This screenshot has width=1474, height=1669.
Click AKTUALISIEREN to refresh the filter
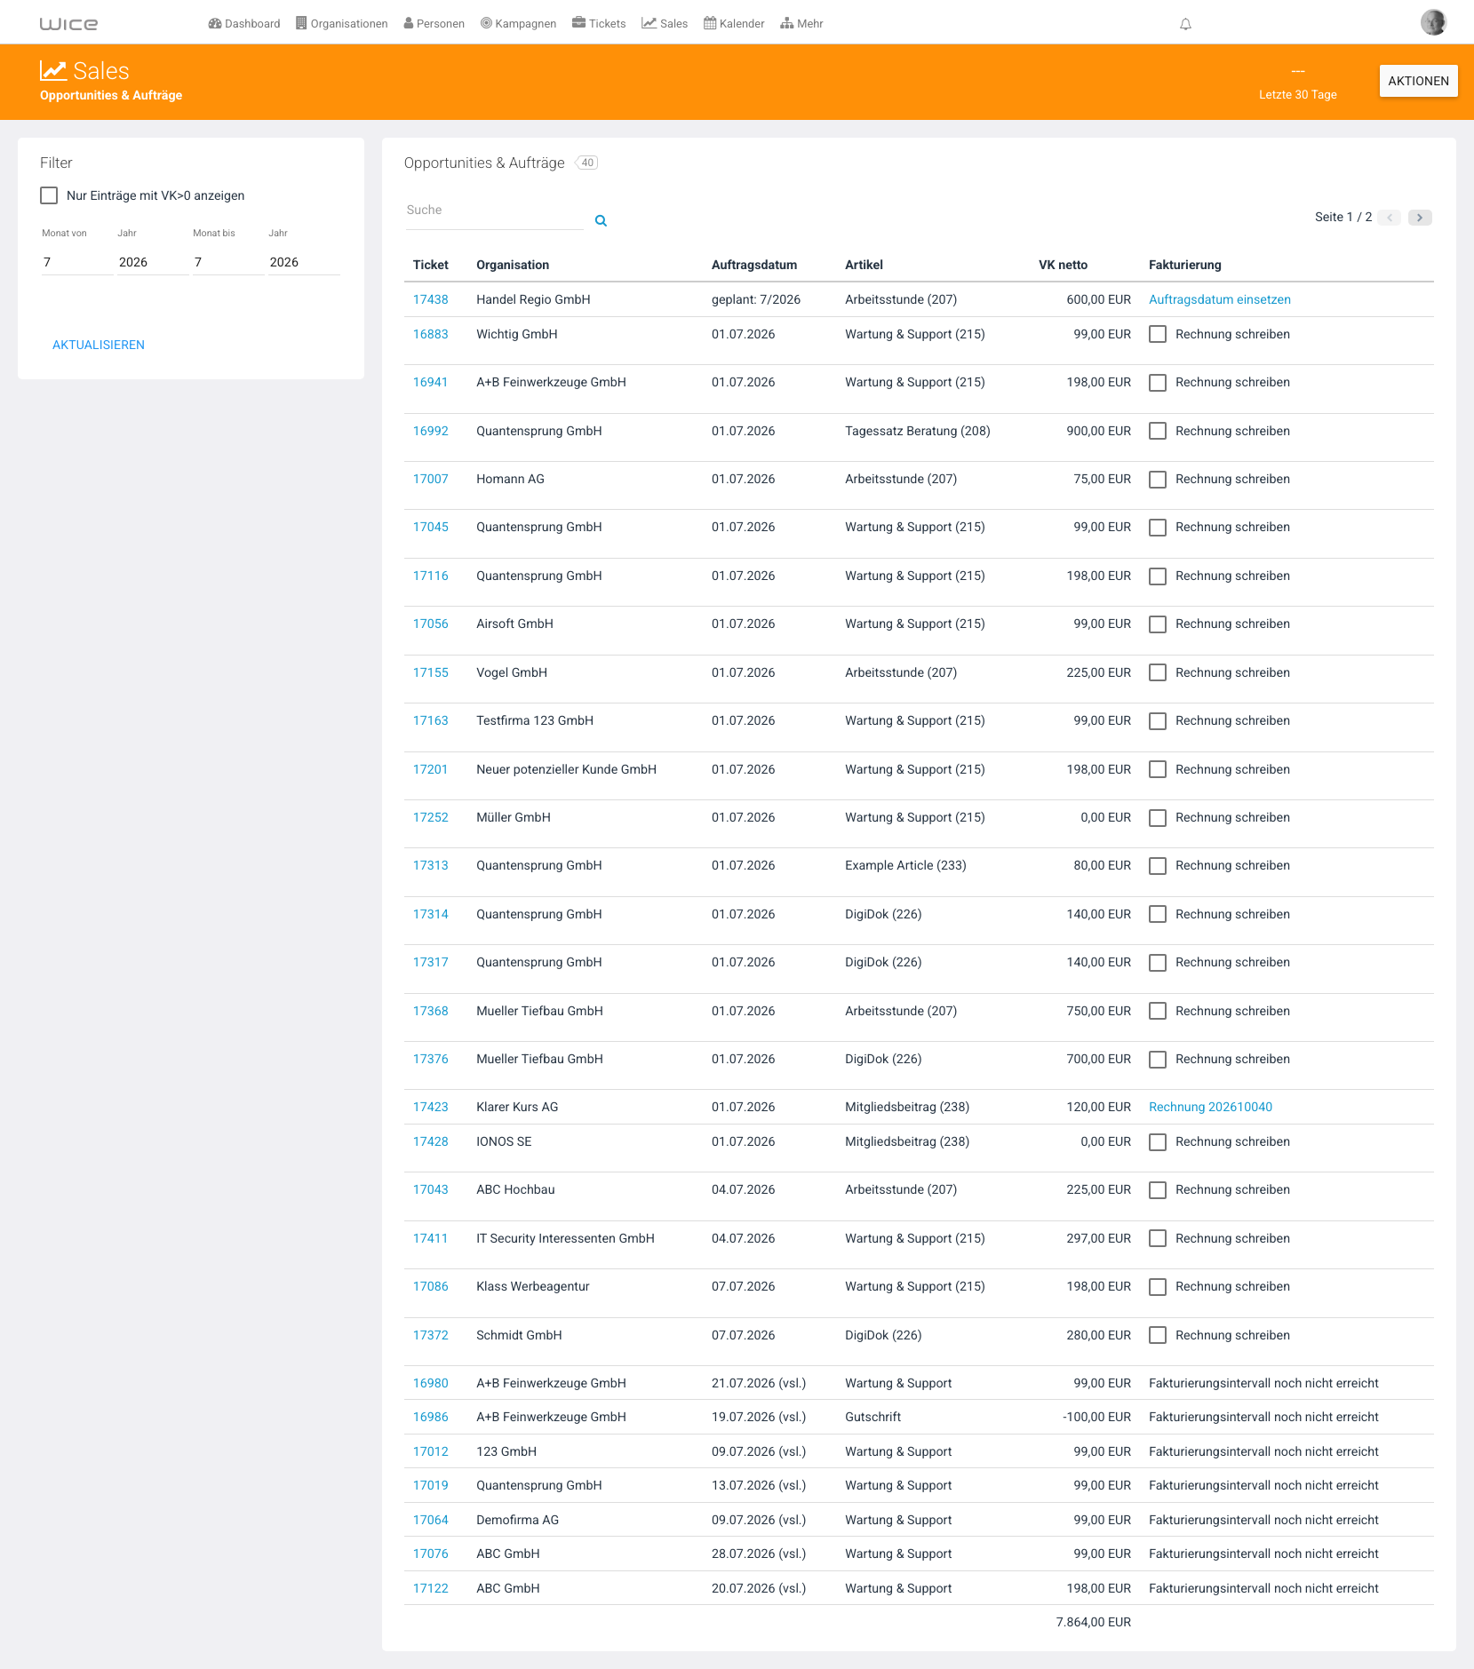(99, 345)
